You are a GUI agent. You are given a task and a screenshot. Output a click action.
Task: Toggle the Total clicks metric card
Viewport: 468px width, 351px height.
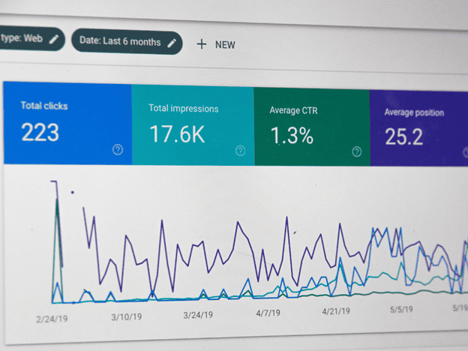tap(67, 123)
